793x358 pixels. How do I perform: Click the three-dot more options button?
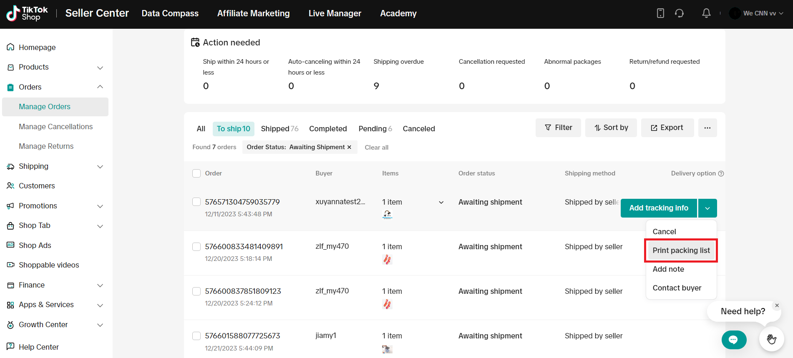[707, 128]
